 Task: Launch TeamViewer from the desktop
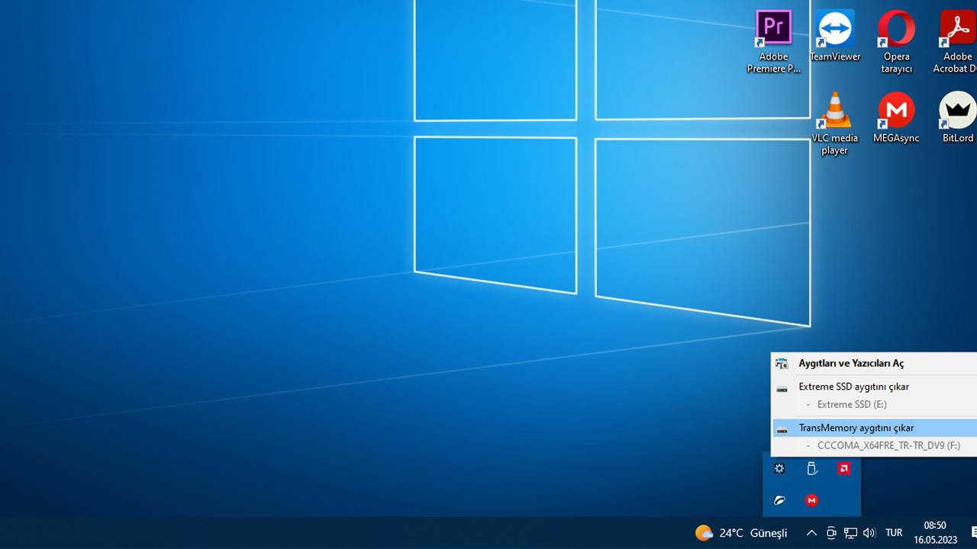(x=835, y=29)
